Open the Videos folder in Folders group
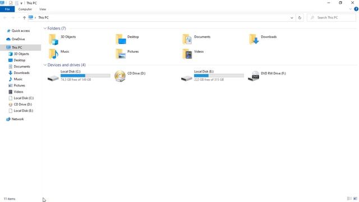Viewport: 359px width, 202px height. coord(187,54)
